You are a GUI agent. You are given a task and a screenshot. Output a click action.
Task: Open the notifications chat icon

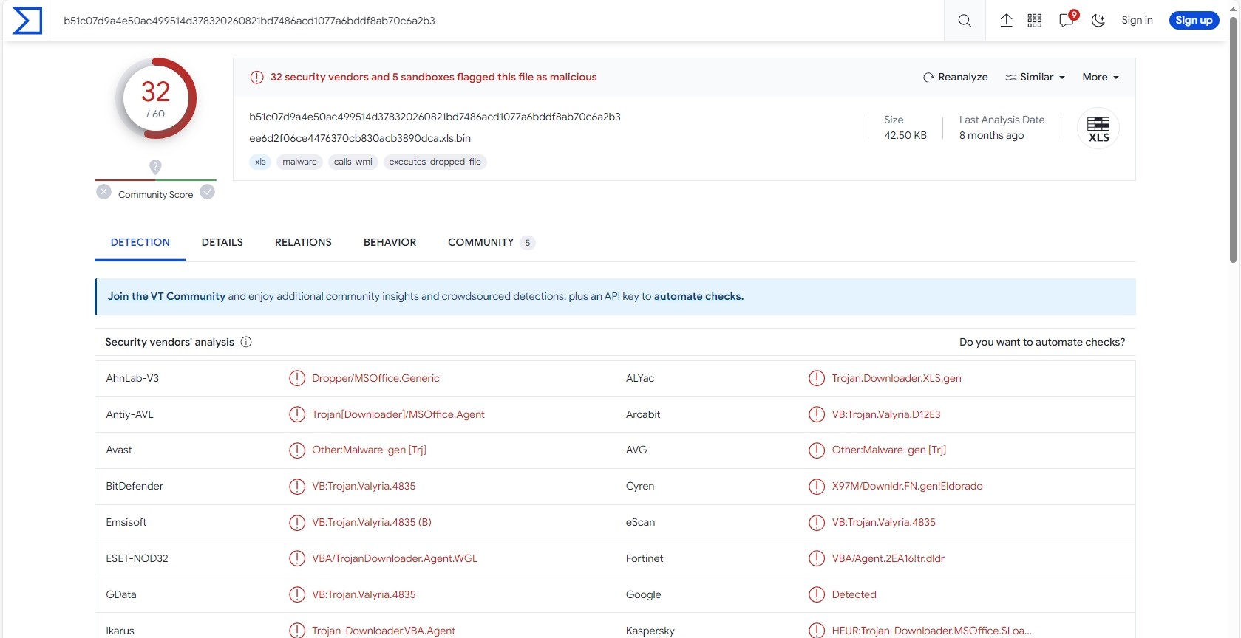pyautogui.click(x=1067, y=19)
